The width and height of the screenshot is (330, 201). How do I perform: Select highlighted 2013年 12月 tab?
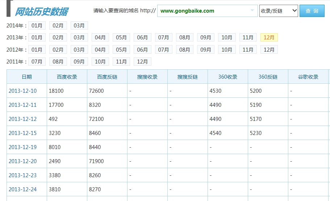269,38
